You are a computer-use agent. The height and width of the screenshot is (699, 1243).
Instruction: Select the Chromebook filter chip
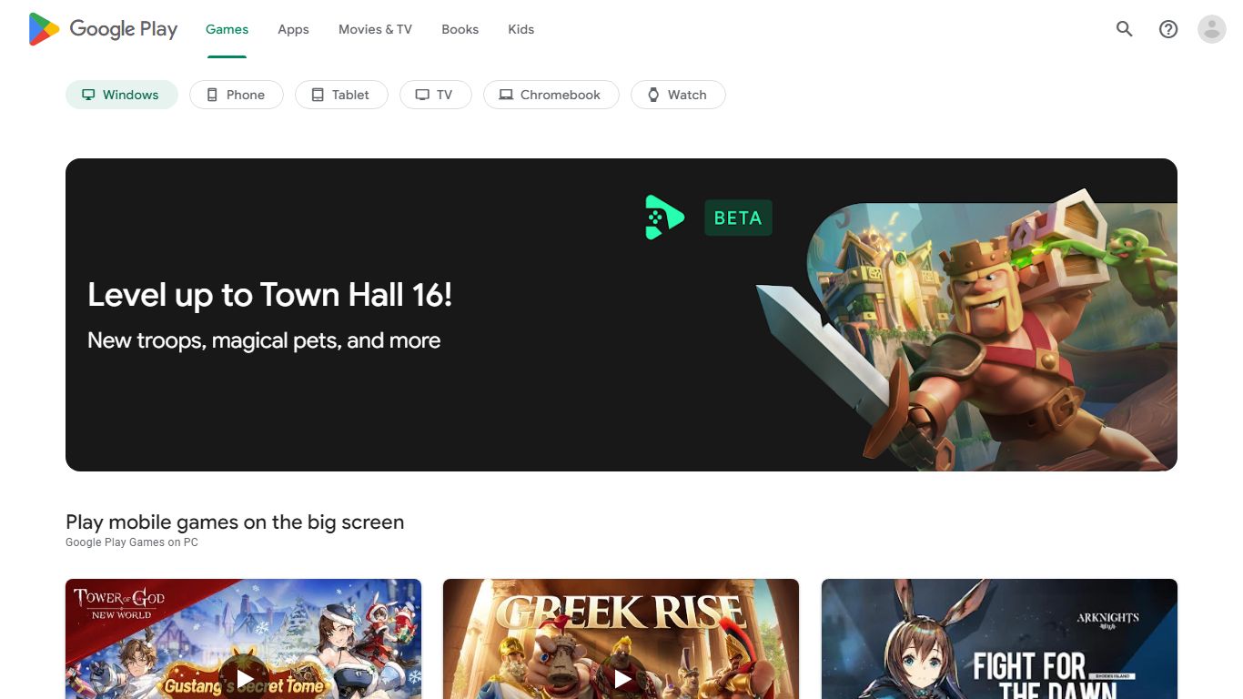pyautogui.click(x=551, y=95)
